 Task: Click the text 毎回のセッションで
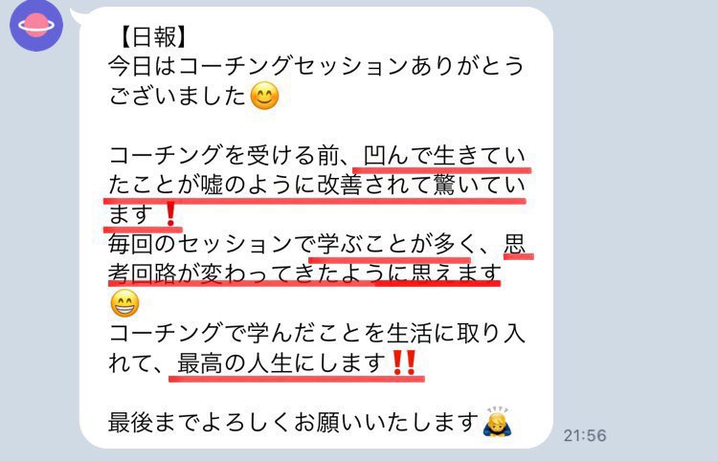[x=213, y=244]
